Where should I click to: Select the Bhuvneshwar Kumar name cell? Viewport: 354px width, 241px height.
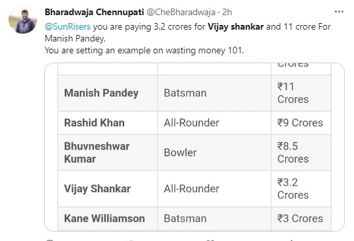108,153
